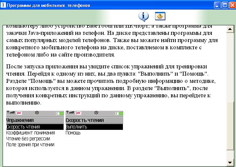Screen dimensions: 236x167
Task: Click Java icon in left phone screenshot
Action: [19, 113]
